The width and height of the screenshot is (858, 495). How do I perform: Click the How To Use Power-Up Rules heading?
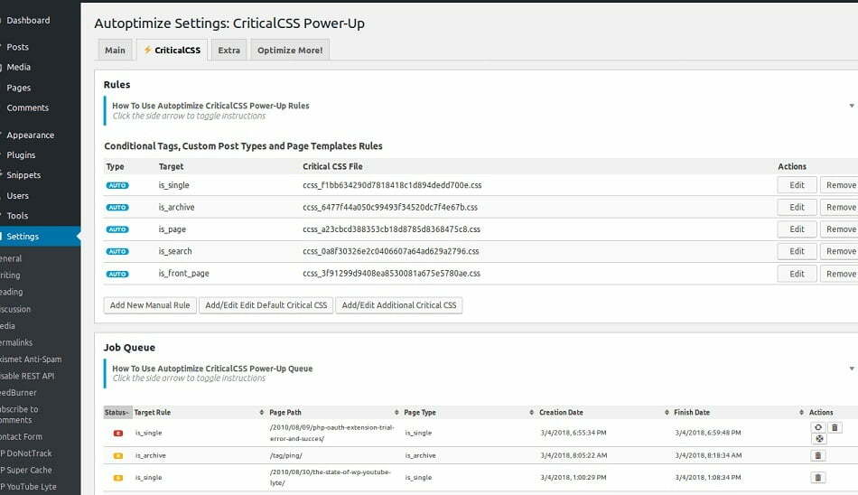(210, 106)
